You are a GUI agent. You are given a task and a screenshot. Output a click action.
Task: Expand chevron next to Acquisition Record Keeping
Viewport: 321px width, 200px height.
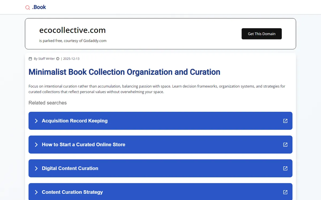point(36,121)
